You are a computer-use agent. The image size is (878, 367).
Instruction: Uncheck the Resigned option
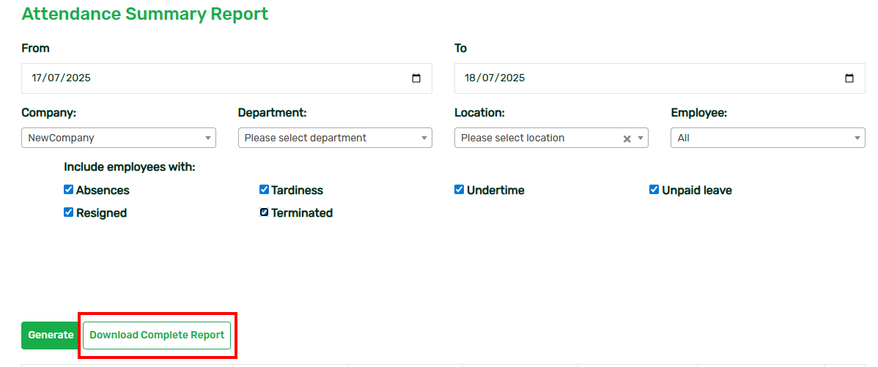(68, 212)
